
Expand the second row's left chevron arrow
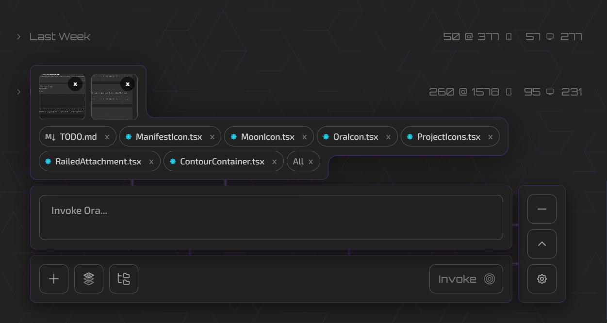pyautogui.click(x=18, y=92)
